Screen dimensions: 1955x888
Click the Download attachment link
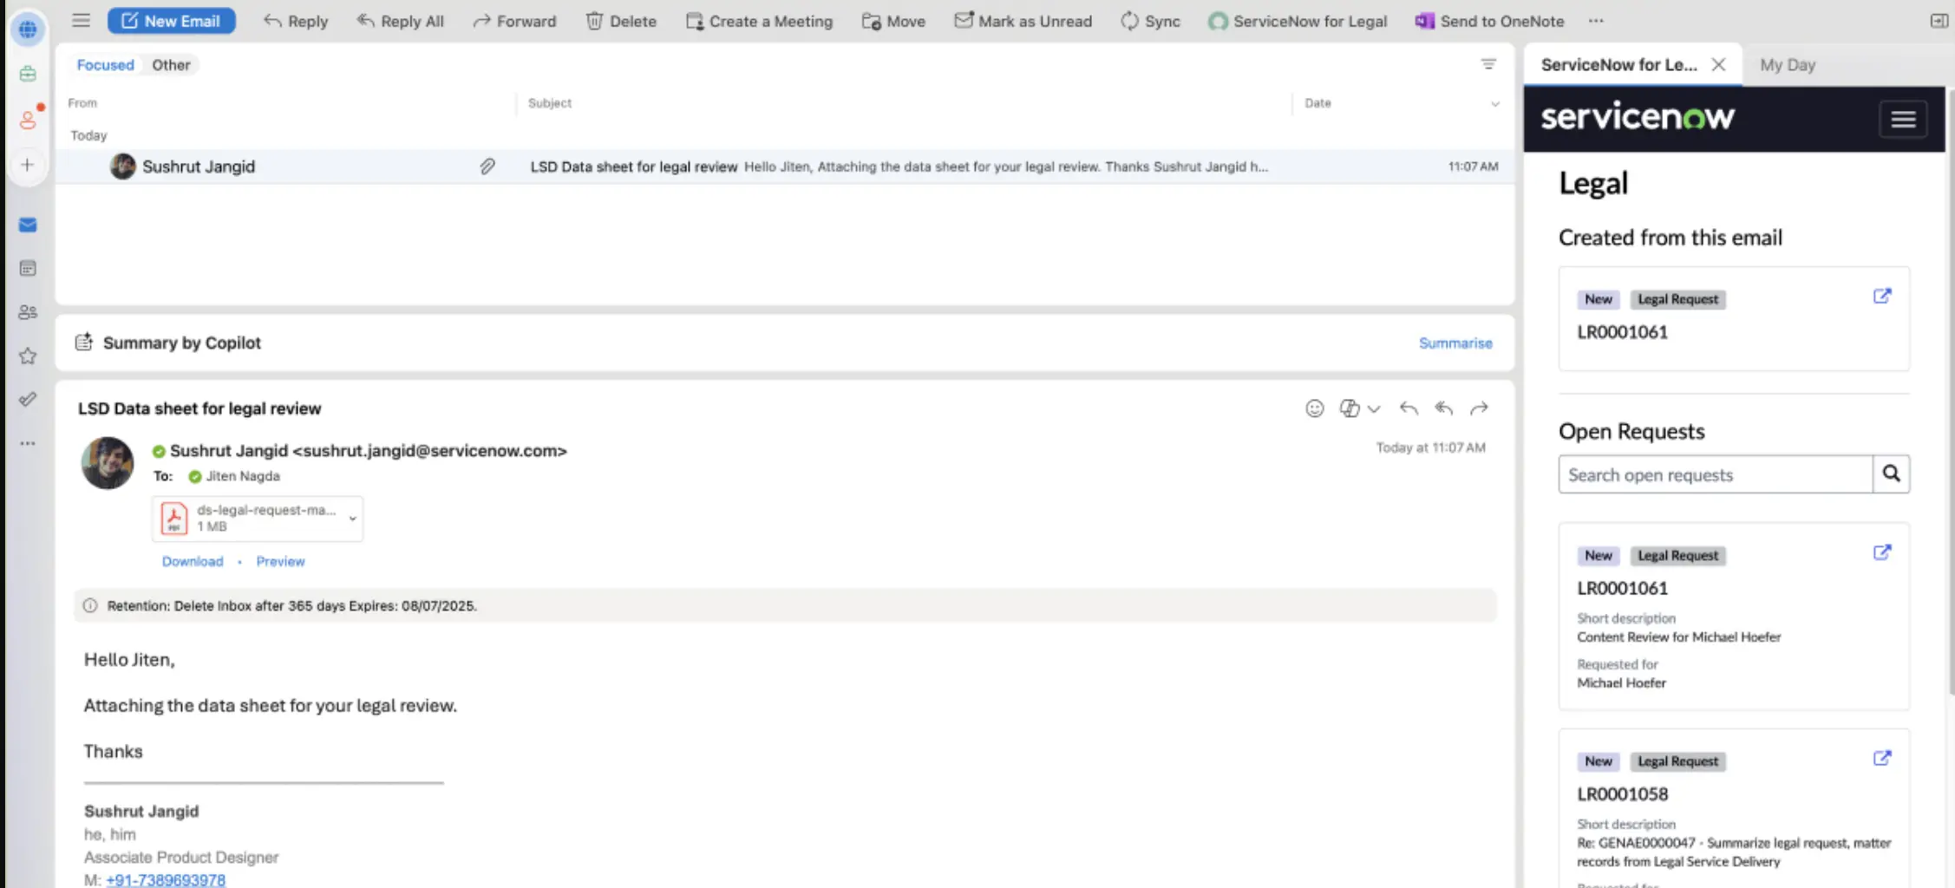pyautogui.click(x=193, y=562)
